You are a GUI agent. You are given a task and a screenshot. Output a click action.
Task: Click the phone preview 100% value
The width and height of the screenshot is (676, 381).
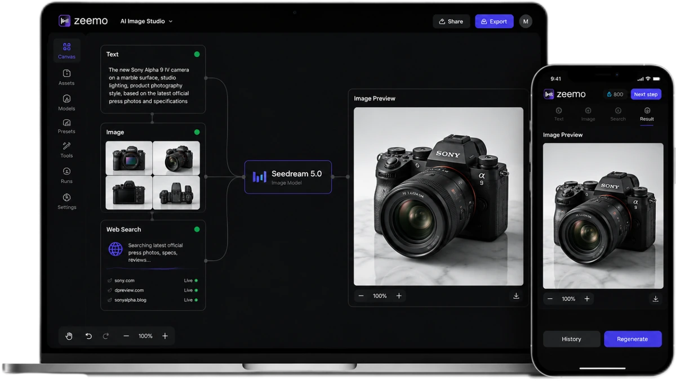[568, 299]
